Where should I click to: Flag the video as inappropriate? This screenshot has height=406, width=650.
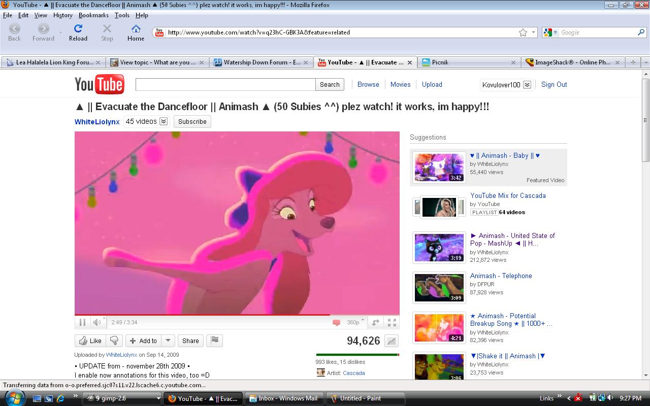[x=215, y=341]
